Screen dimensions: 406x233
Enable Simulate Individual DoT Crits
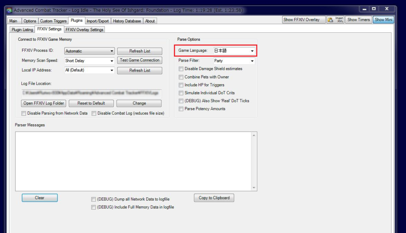tap(181, 93)
